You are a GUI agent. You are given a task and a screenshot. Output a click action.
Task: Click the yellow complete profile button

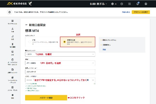141,12
